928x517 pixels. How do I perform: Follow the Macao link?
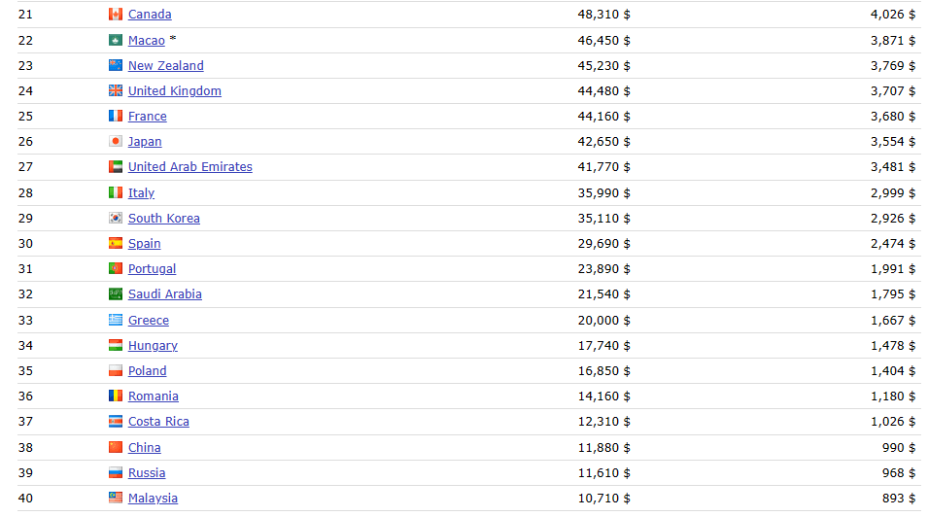point(146,41)
